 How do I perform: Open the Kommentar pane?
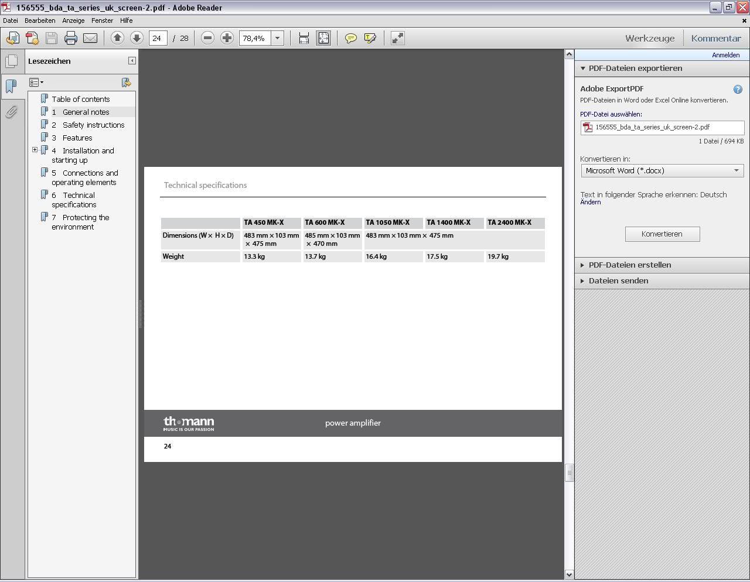(x=716, y=39)
